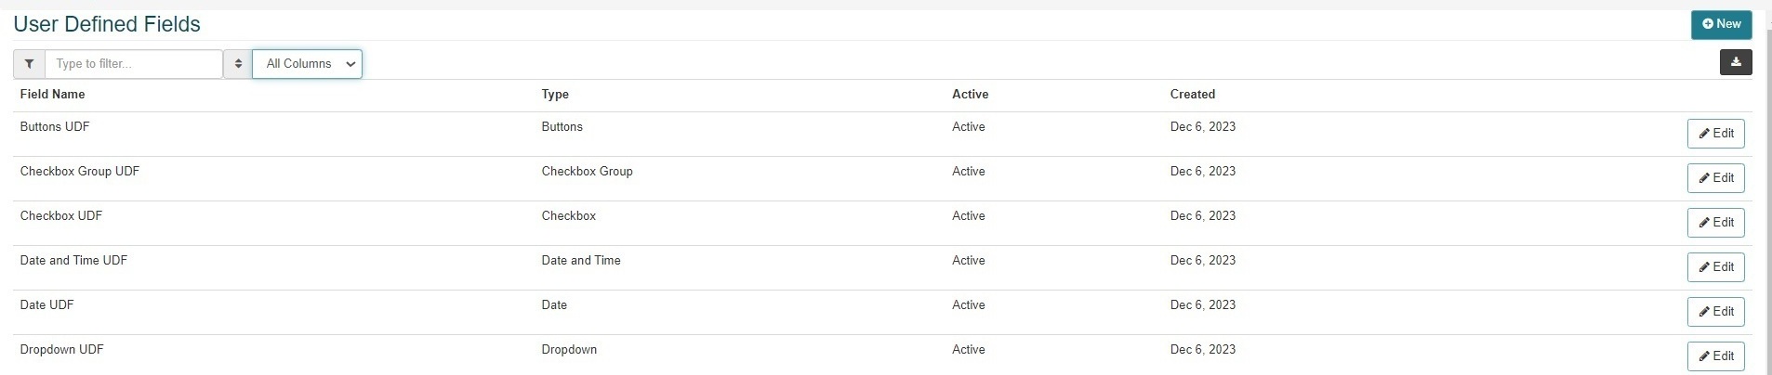Sort by Type column header
The width and height of the screenshot is (1772, 375).
point(555,95)
